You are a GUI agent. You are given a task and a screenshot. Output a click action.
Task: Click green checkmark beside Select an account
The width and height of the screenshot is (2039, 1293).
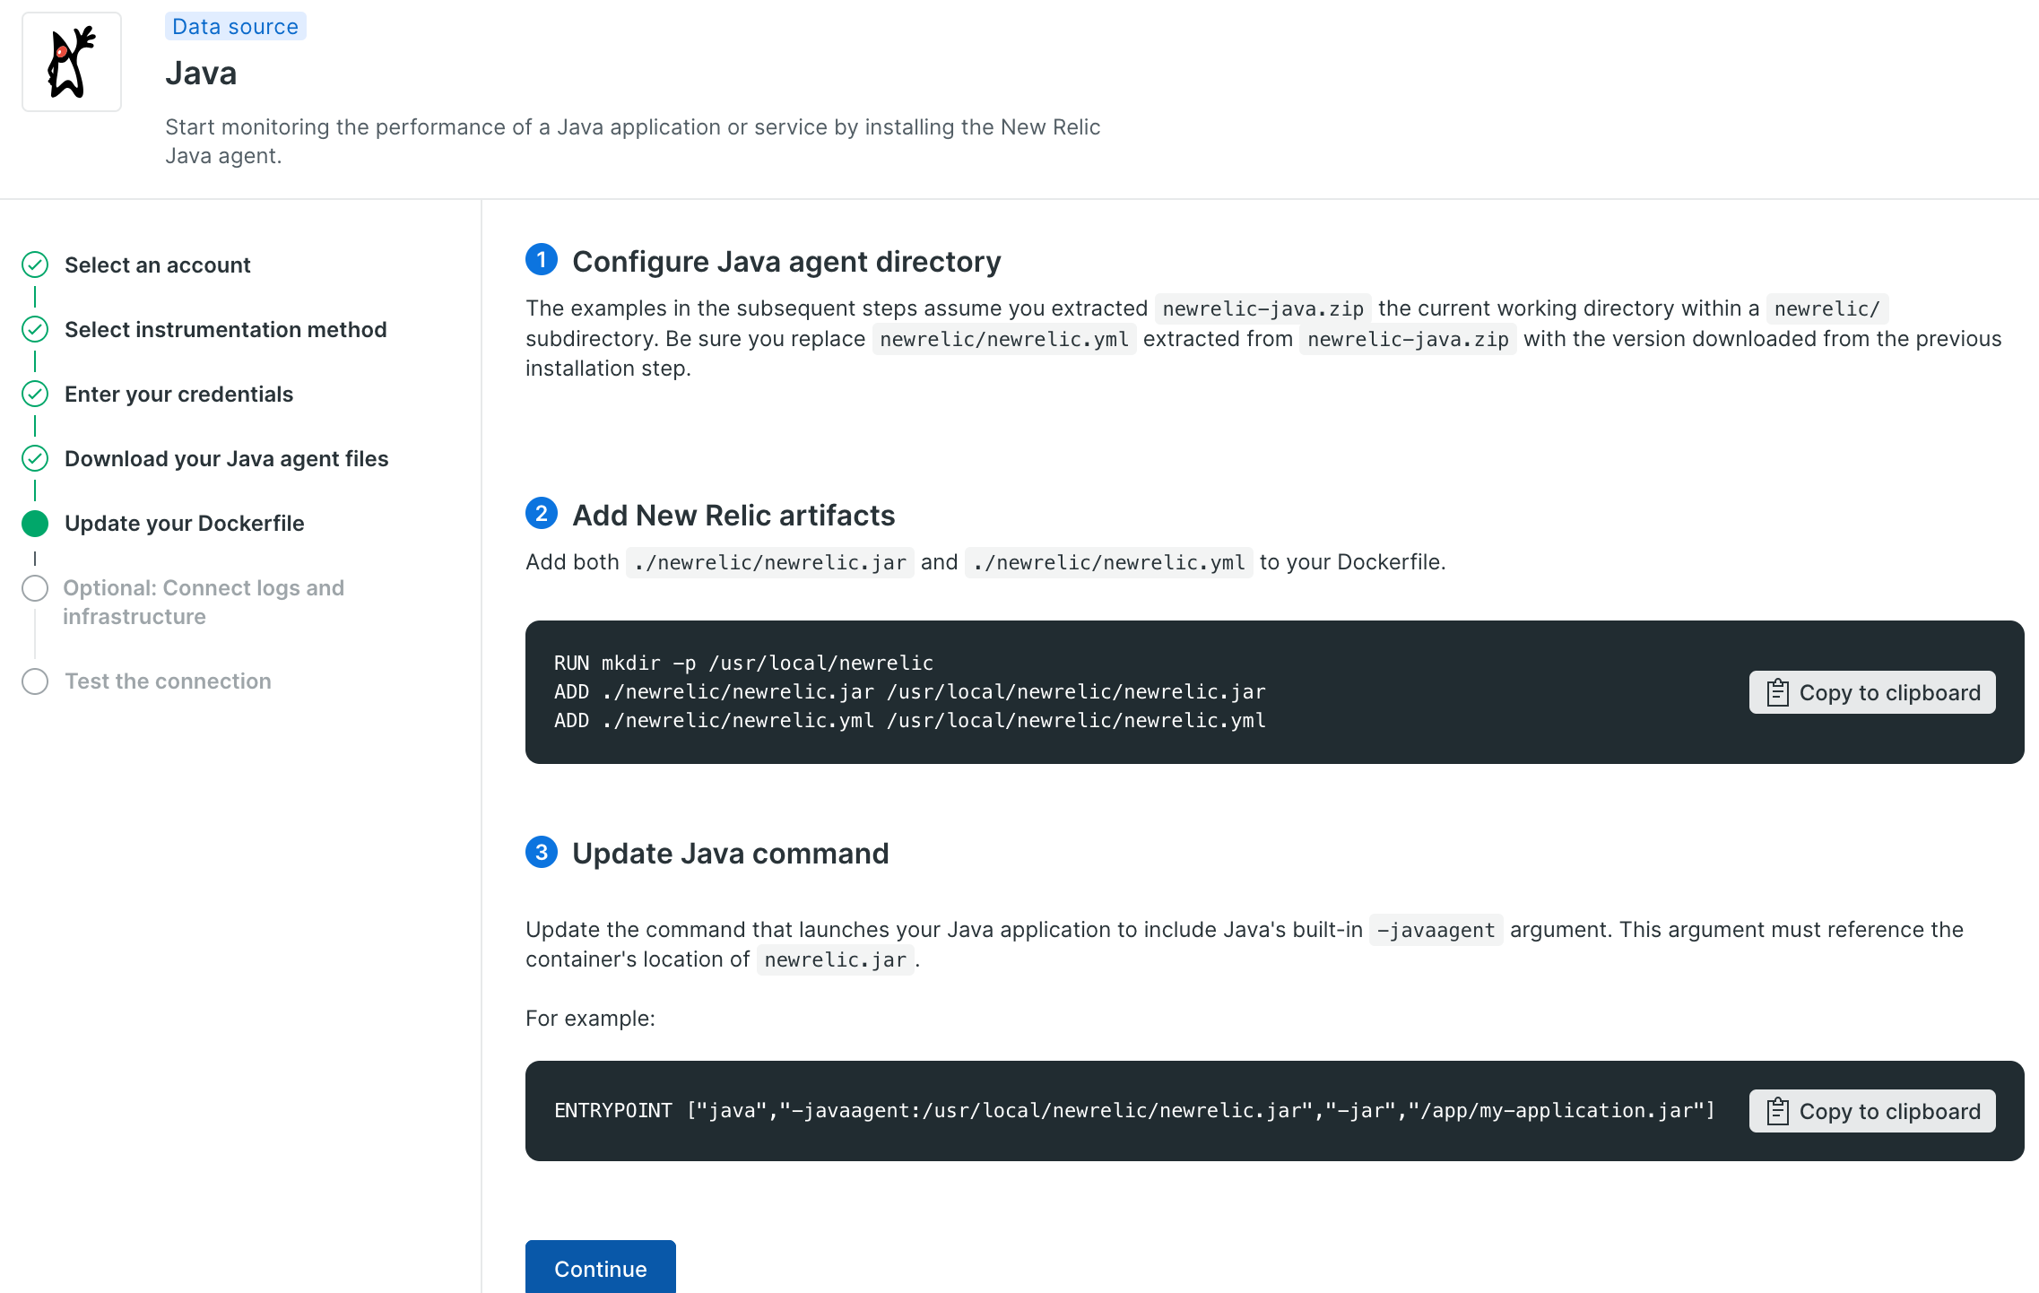point(35,265)
